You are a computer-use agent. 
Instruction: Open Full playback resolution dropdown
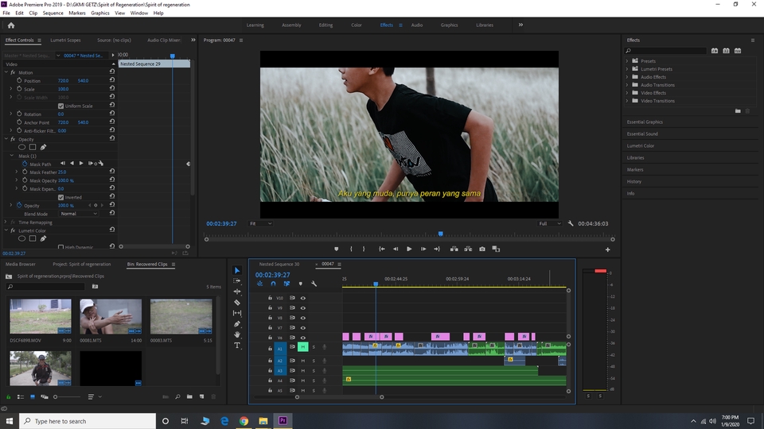(549, 224)
